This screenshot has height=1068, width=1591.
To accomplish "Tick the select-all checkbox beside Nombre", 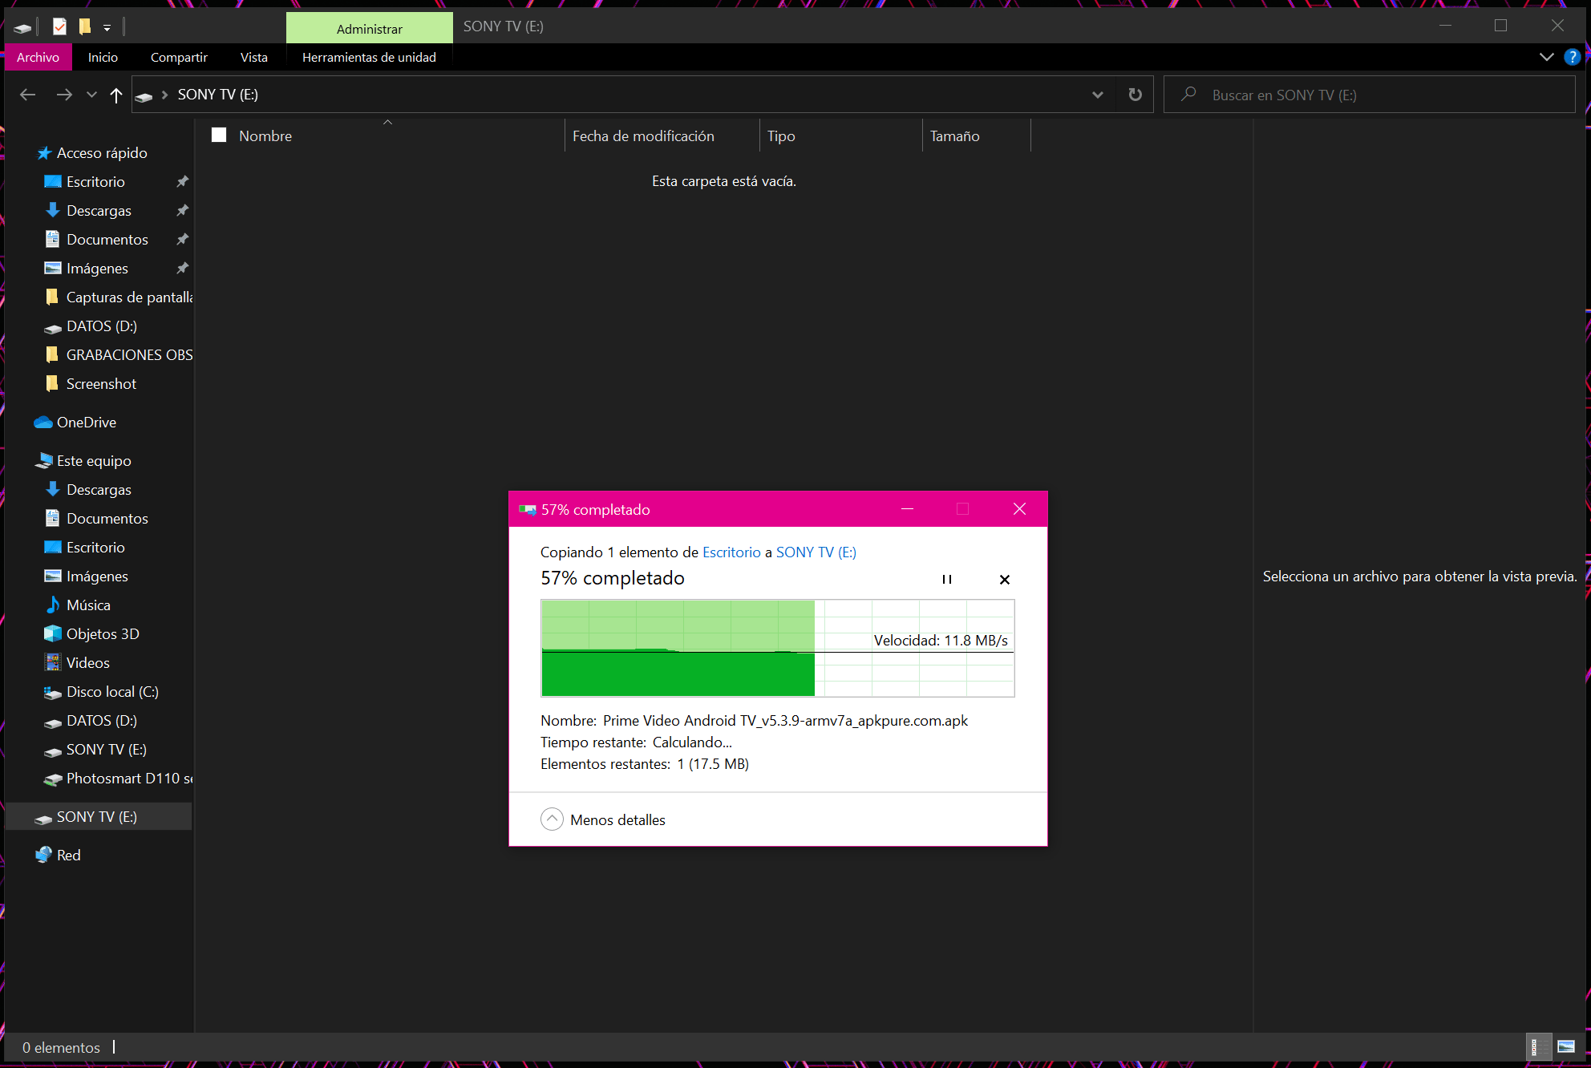I will (x=219, y=136).
